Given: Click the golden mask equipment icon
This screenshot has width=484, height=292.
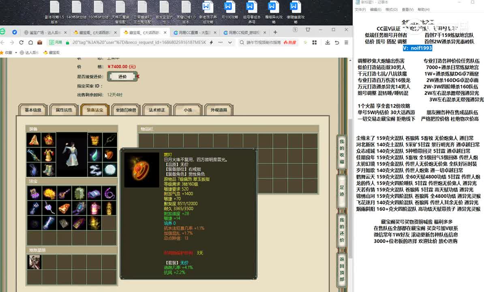Looking at the screenshot, I should [95, 140].
